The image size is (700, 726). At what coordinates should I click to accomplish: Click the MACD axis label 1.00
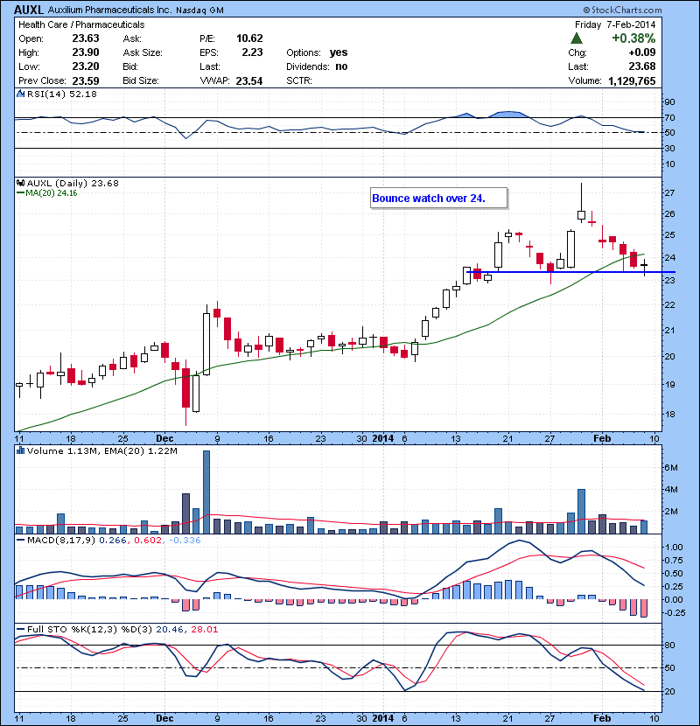674,548
